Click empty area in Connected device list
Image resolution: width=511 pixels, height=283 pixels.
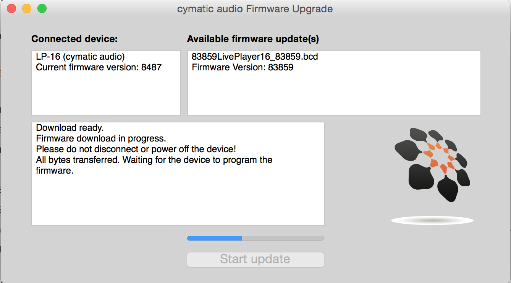pos(106,96)
